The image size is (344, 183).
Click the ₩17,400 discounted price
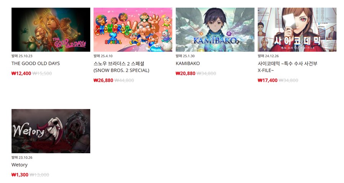268,80
